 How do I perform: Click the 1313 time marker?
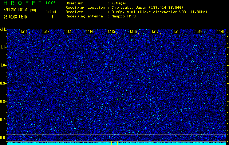[68, 32]
